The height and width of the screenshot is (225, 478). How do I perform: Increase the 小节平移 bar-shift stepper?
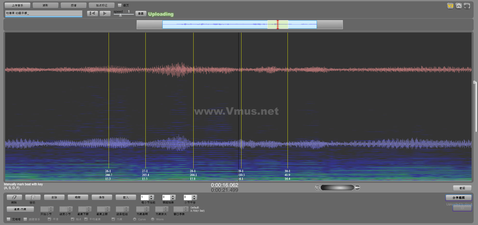194,196
